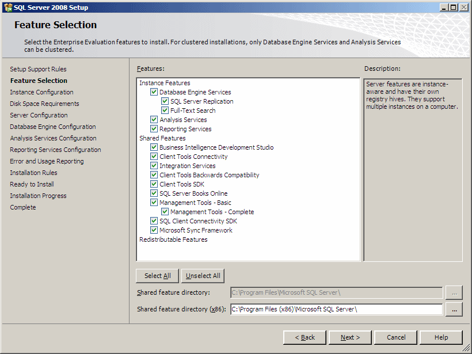Click Server Configuration step in sidebar

pyautogui.click(x=39, y=115)
